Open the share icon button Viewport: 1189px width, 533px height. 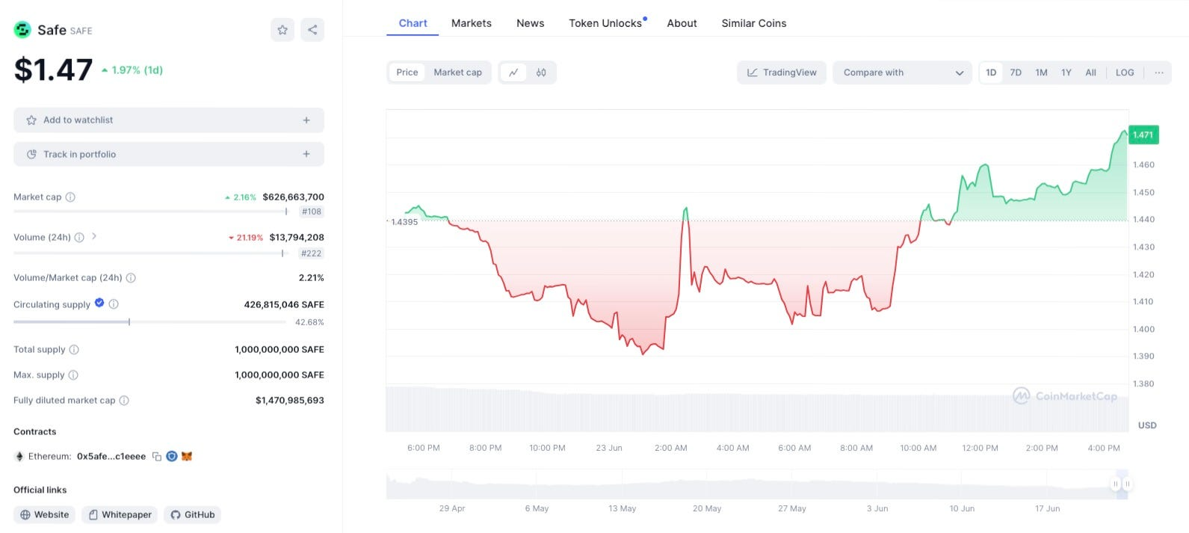pos(312,30)
